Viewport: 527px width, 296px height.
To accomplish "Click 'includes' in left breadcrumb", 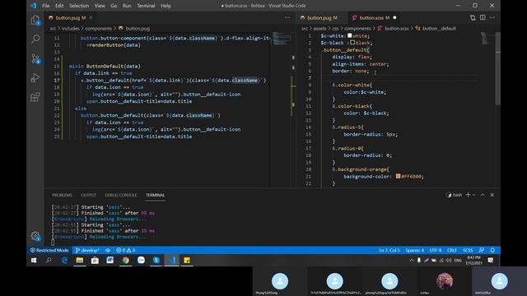I will point(70,29).
